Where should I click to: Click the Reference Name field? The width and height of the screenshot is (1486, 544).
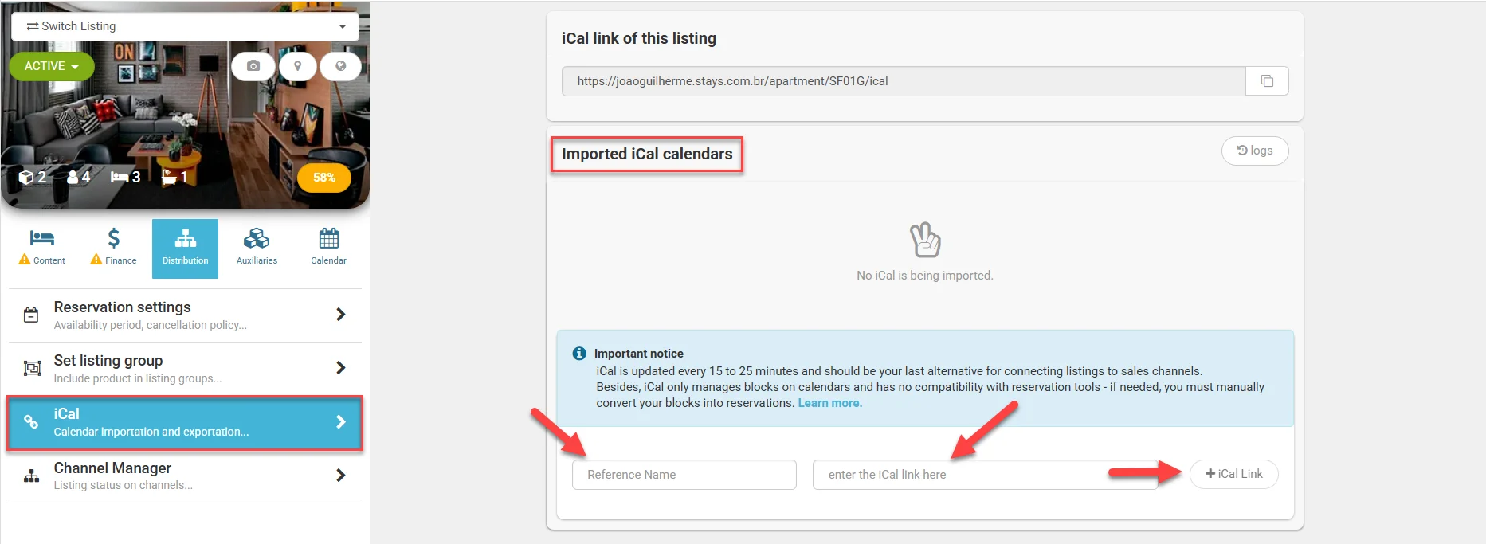click(684, 475)
